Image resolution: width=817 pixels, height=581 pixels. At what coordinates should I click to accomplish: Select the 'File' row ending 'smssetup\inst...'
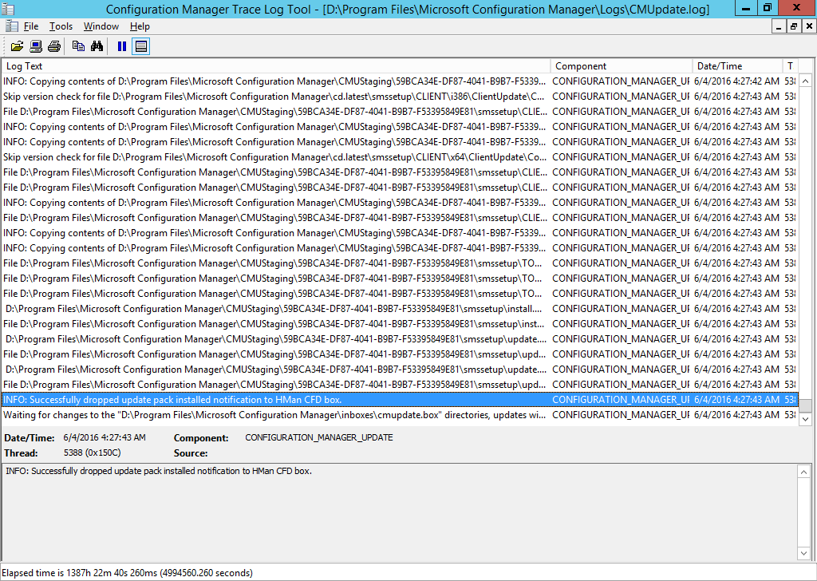[x=400, y=323]
